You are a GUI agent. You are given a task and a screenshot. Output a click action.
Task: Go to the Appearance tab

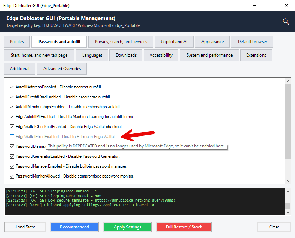coord(212,42)
